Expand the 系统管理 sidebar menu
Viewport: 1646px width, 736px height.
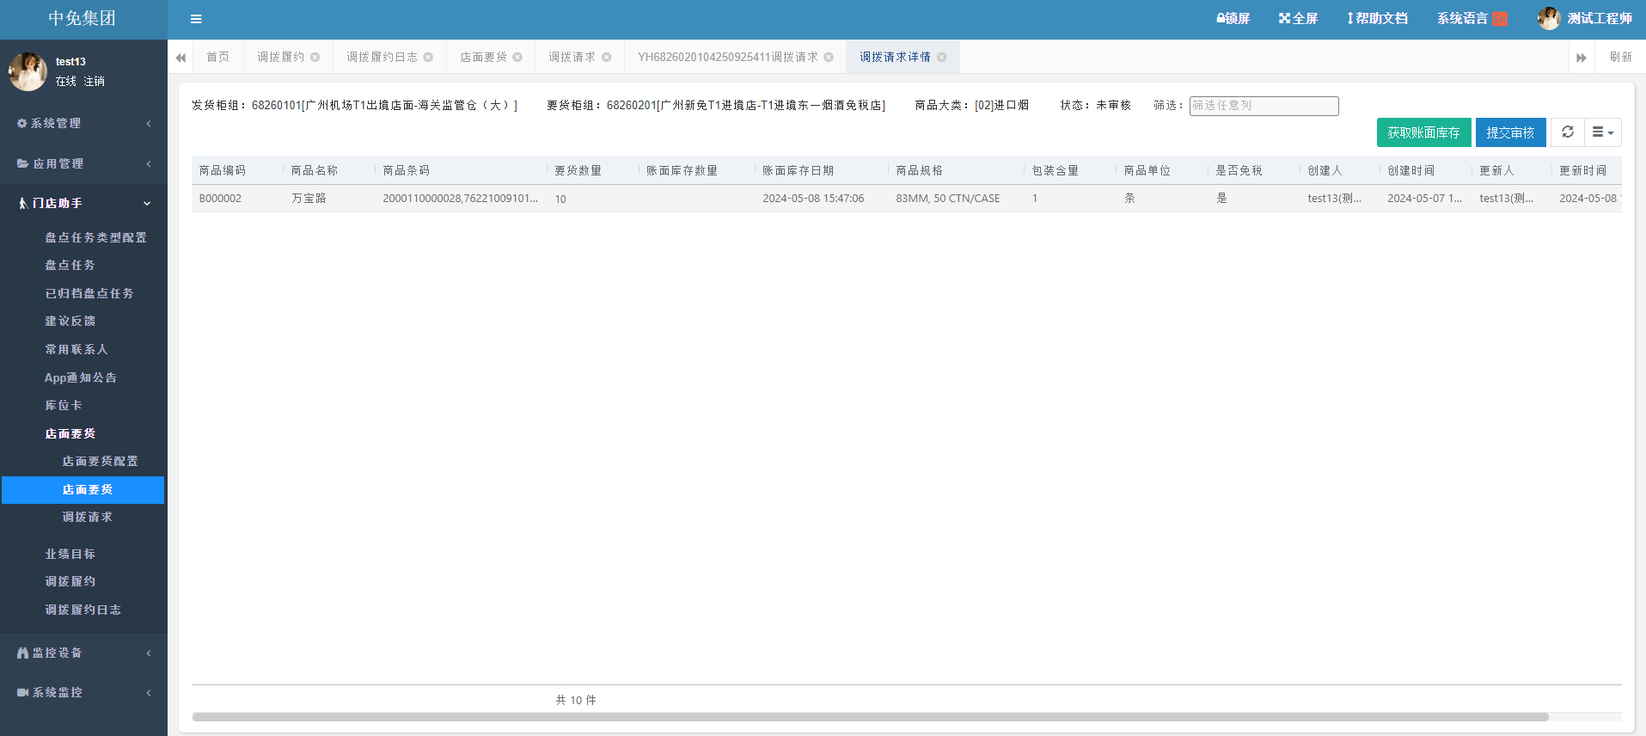pos(83,124)
